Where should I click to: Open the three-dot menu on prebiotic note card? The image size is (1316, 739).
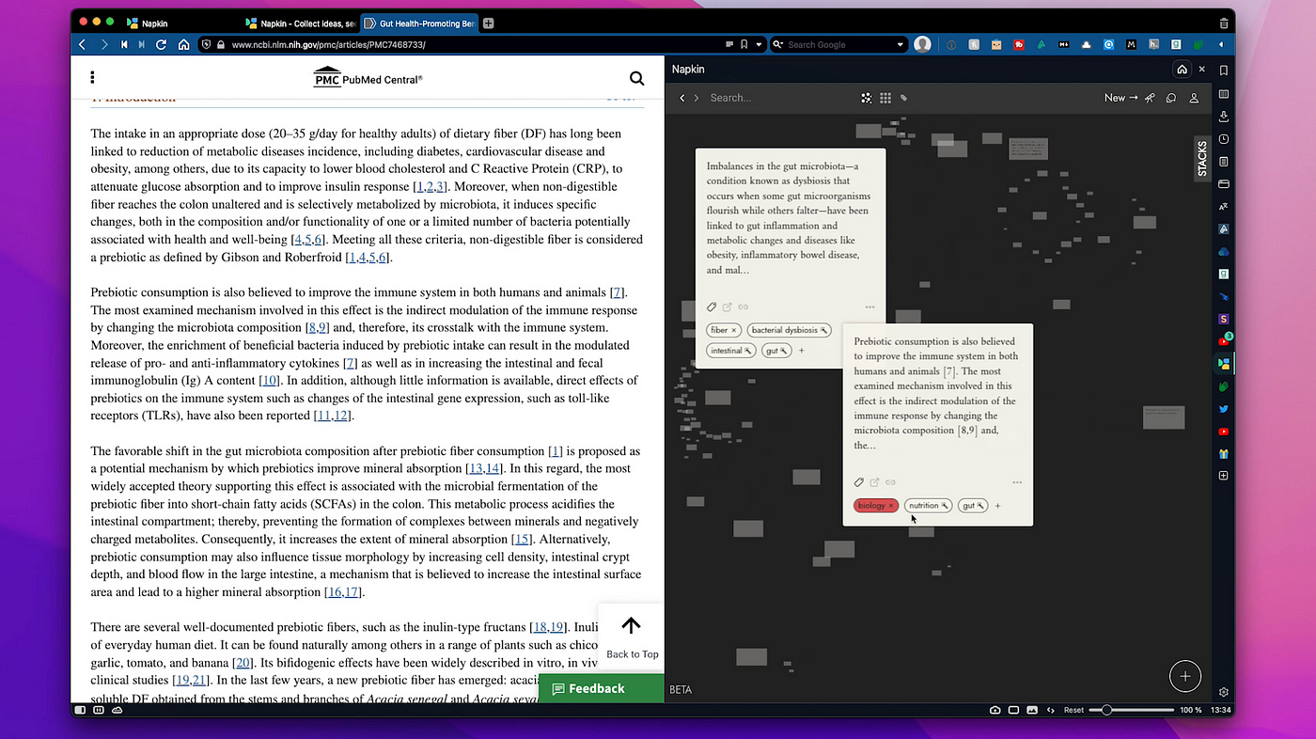coord(1017,482)
